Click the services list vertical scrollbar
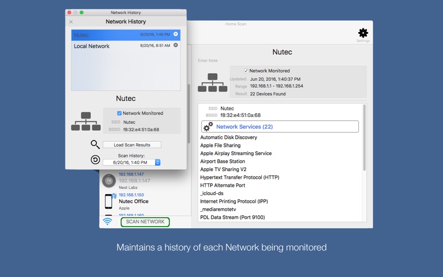This screenshot has width=443, height=277. (364, 137)
